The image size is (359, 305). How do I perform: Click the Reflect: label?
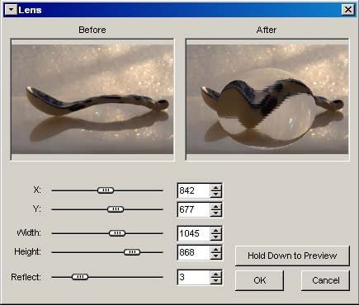pyautogui.click(x=26, y=277)
